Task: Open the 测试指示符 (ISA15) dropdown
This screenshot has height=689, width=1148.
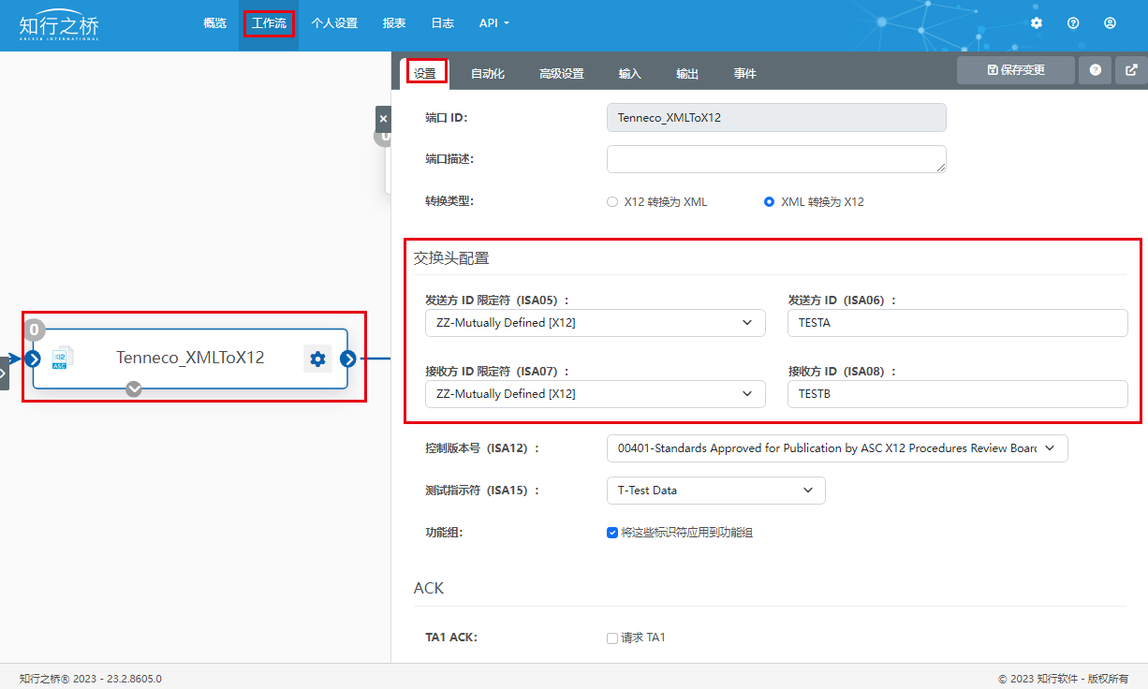Action: 715,491
